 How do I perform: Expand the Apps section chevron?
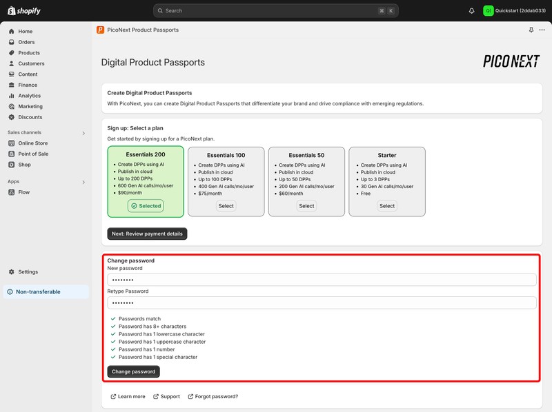coord(83,183)
